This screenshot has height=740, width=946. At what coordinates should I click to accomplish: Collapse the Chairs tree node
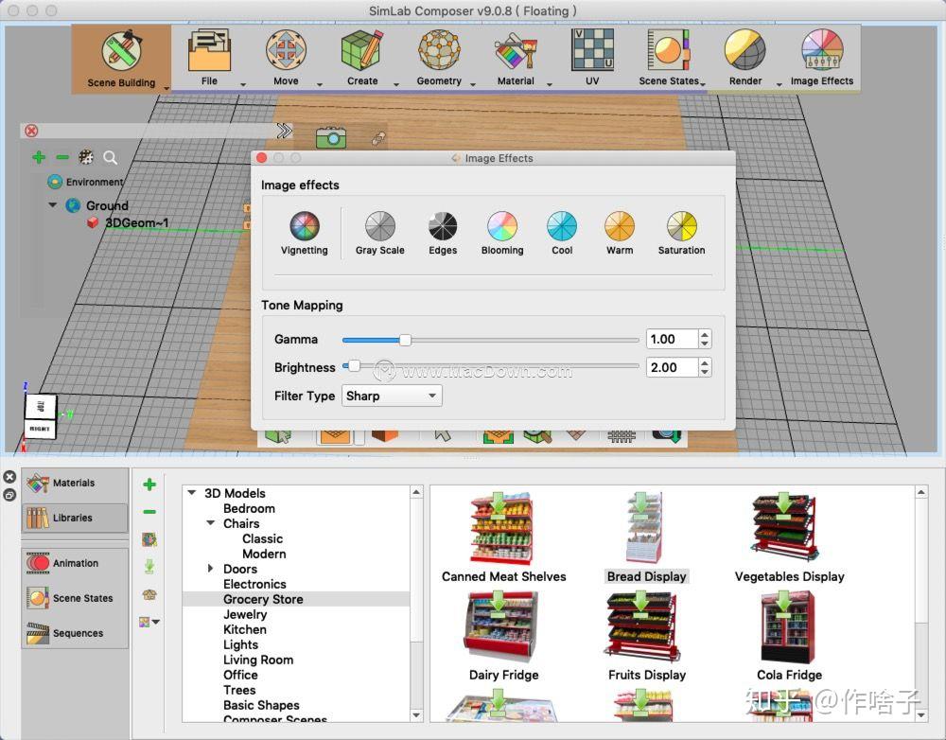click(211, 523)
